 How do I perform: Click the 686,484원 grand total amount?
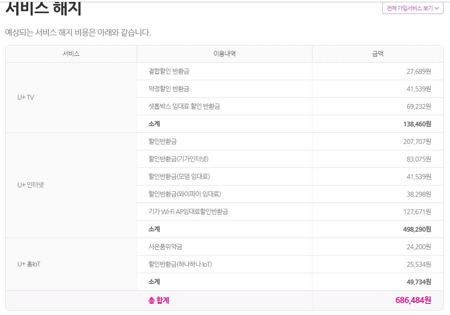(x=413, y=300)
